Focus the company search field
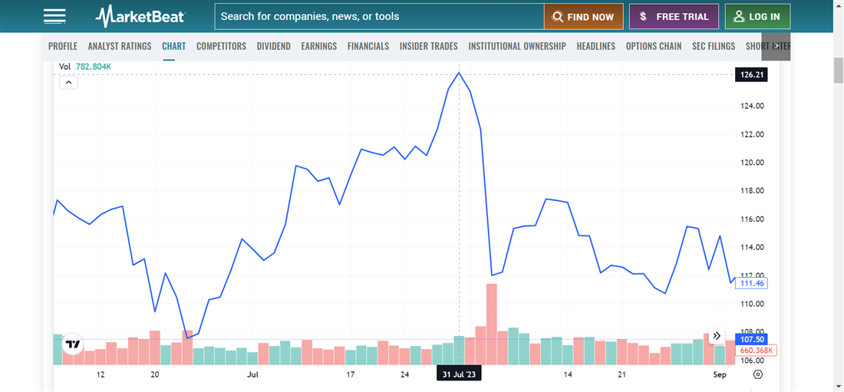The image size is (844, 392). pos(379,16)
